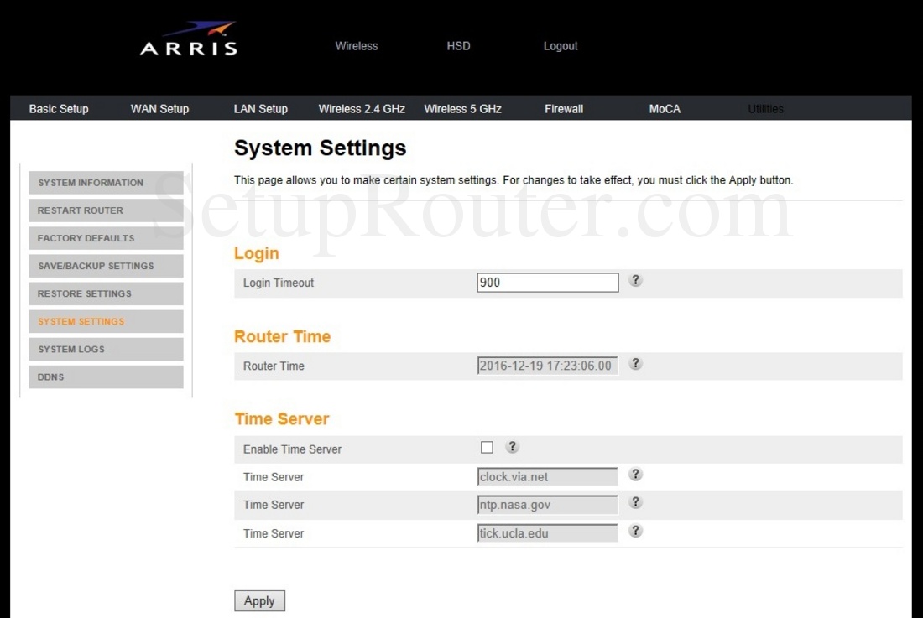The height and width of the screenshot is (618, 923).
Task: Open help for the ntp.nasa.gov field
Action: coord(635,503)
